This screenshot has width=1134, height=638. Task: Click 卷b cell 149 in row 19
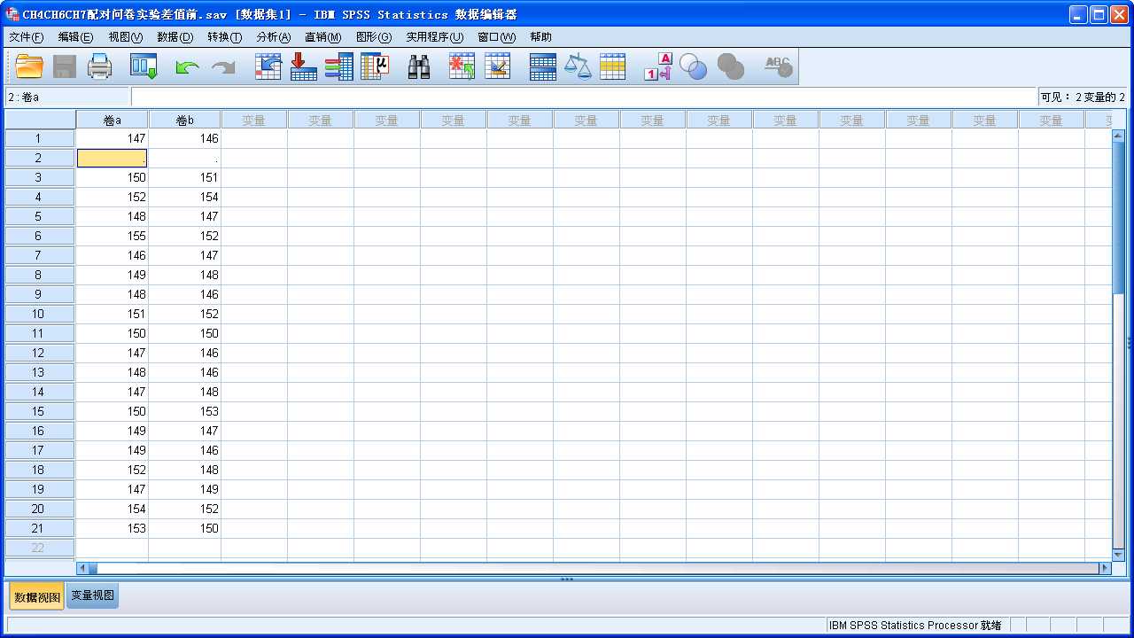185,489
